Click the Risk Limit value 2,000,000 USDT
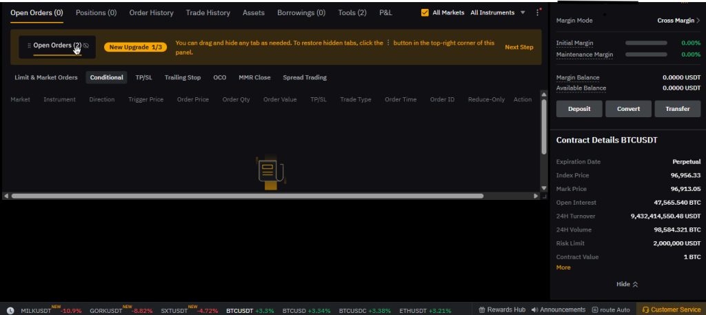Viewport: 706px width, 315px height. [x=677, y=243]
